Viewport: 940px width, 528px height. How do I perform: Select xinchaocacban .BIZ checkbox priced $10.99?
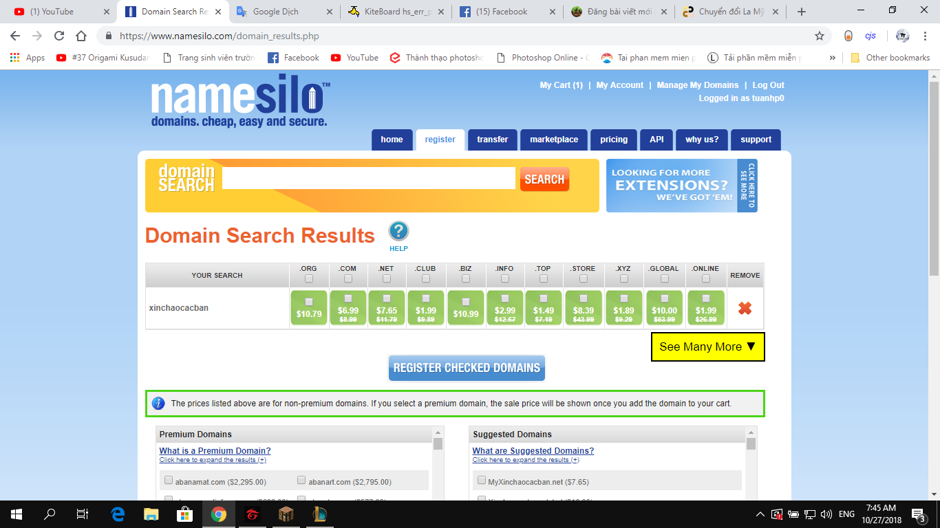coord(466,302)
